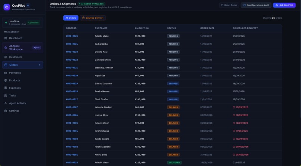Click DELAYED status badge for Halima Aliyu
Viewport: 301px width, 166px height.
(173, 115)
